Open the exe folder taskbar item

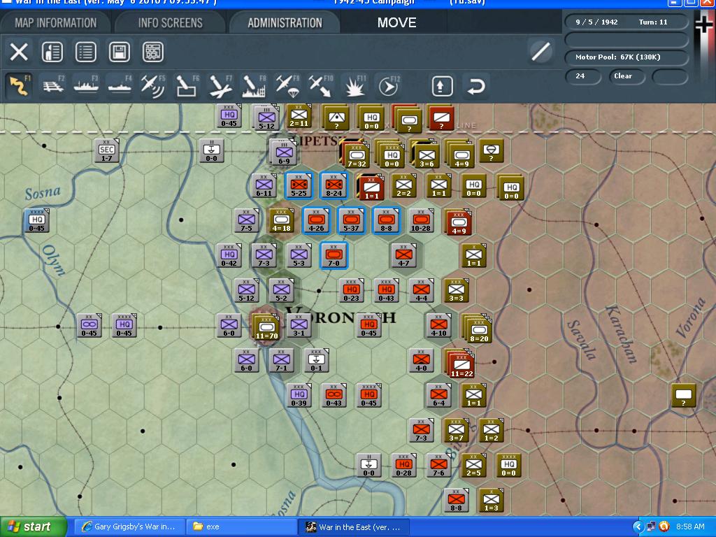[241, 527]
